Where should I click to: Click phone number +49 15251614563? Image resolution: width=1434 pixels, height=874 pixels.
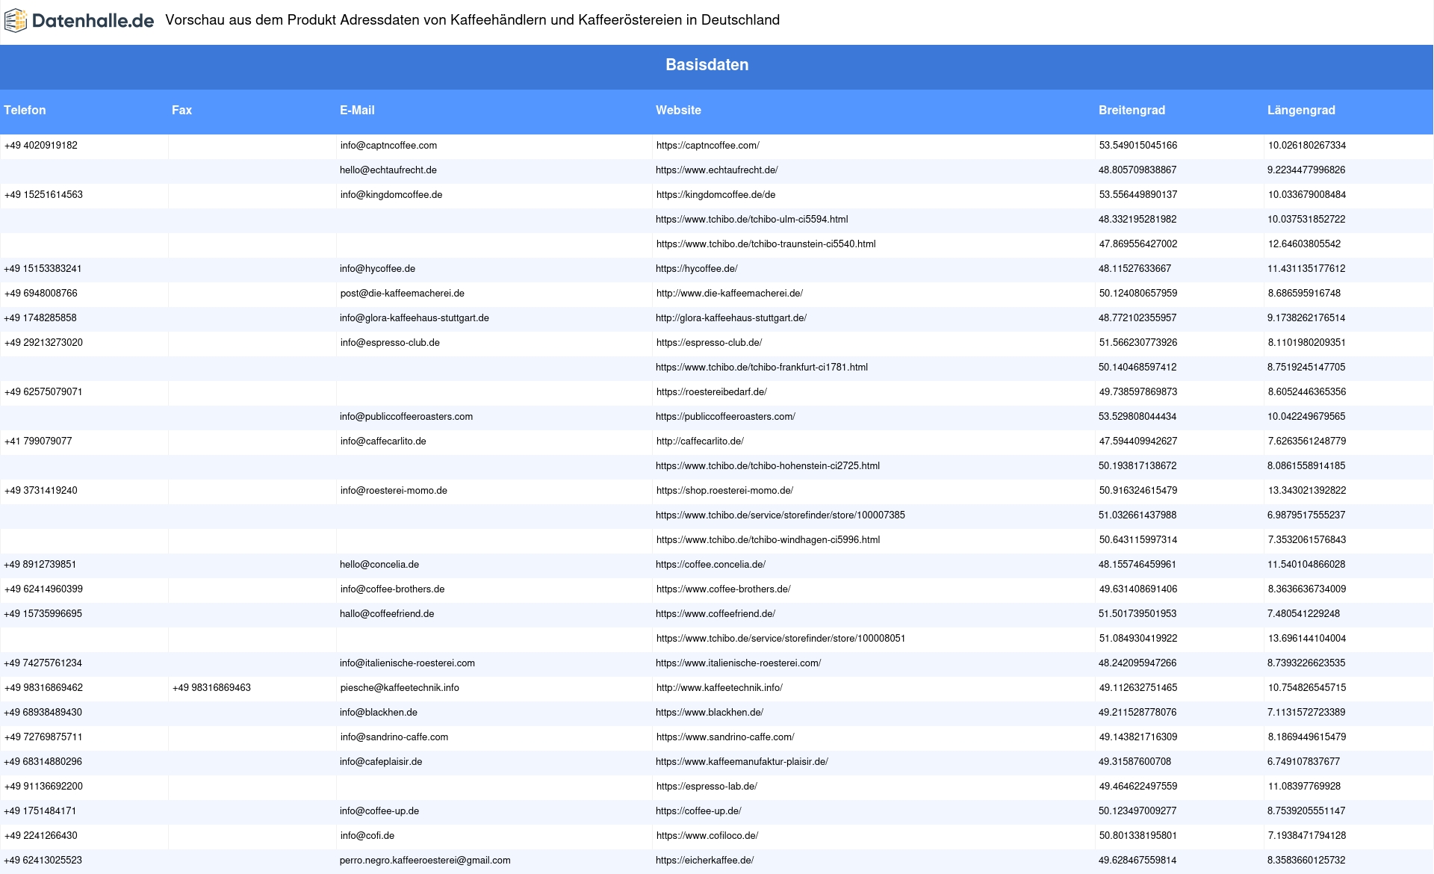(43, 195)
